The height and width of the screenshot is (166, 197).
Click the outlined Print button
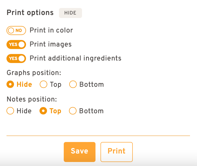116,151
